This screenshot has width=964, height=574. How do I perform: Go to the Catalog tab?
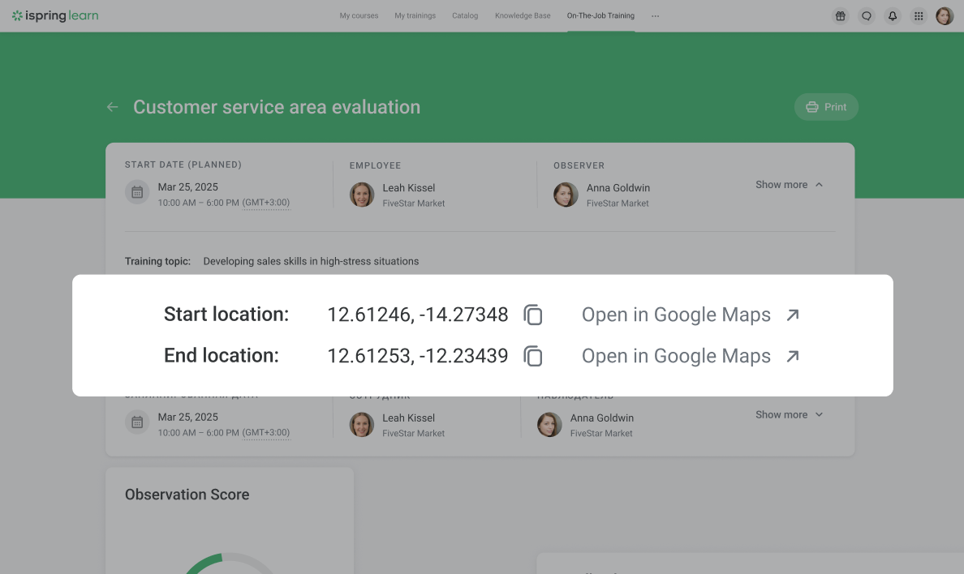tap(465, 16)
